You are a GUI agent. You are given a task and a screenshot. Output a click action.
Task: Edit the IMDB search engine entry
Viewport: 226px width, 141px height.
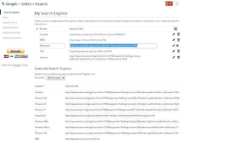(173, 40)
